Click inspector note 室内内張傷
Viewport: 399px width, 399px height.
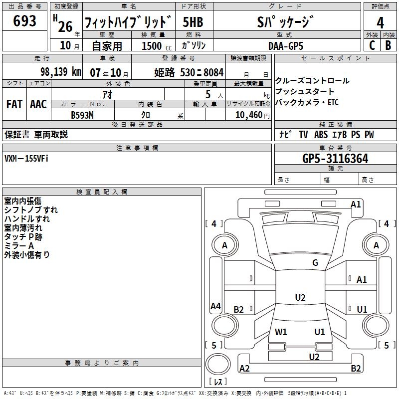22,201
